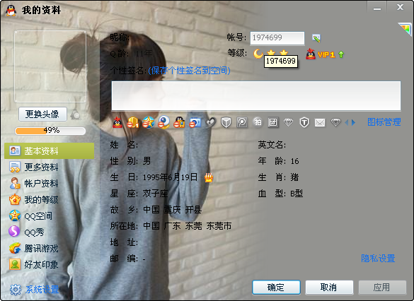The height and width of the screenshot is (301, 414).
Task: Click the grey cube shield icon
Action: point(226,122)
